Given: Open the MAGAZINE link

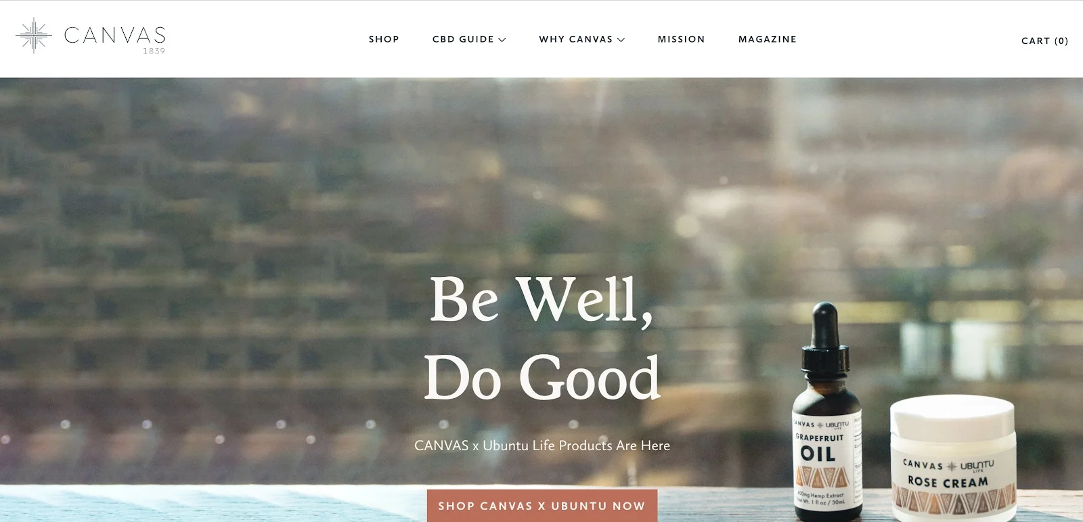Looking at the screenshot, I should pyautogui.click(x=768, y=39).
